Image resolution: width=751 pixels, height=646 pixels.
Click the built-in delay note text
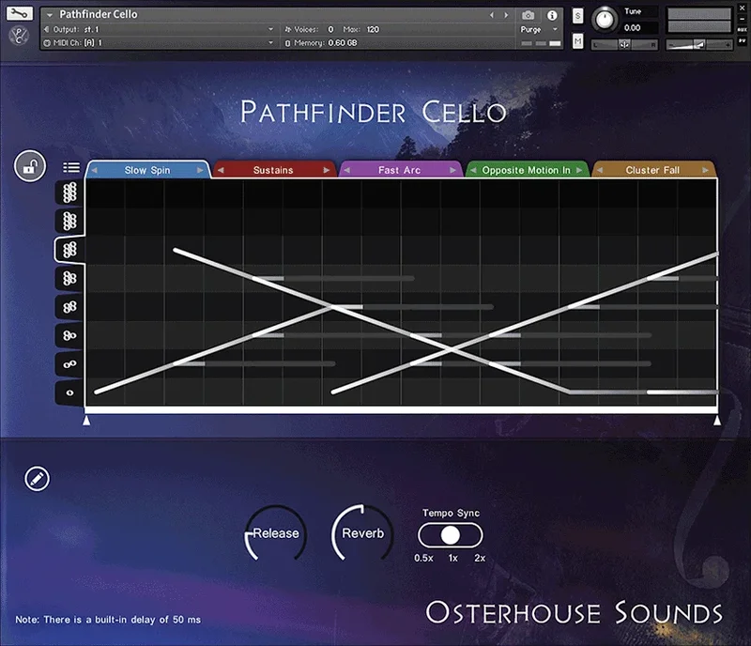[108, 619]
